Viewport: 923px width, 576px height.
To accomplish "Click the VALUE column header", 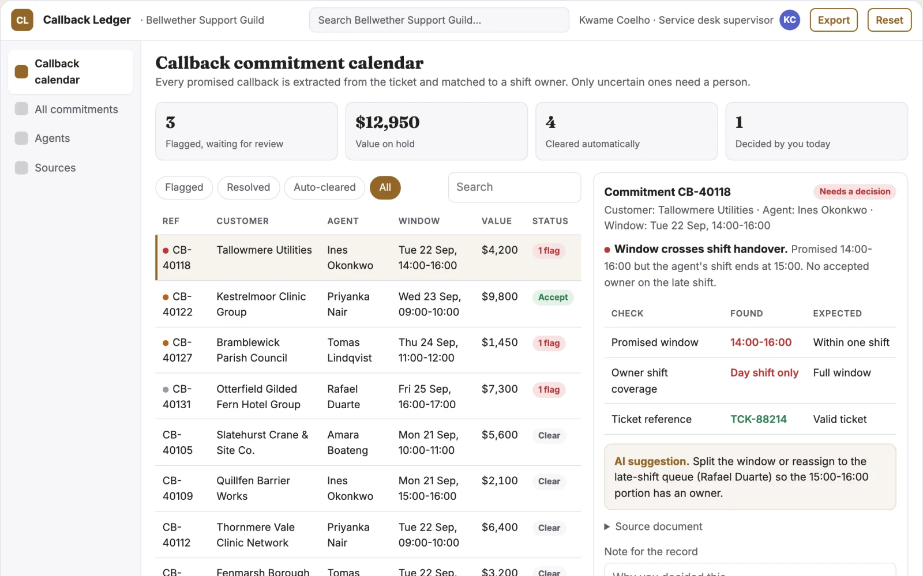I will pos(497,221).
